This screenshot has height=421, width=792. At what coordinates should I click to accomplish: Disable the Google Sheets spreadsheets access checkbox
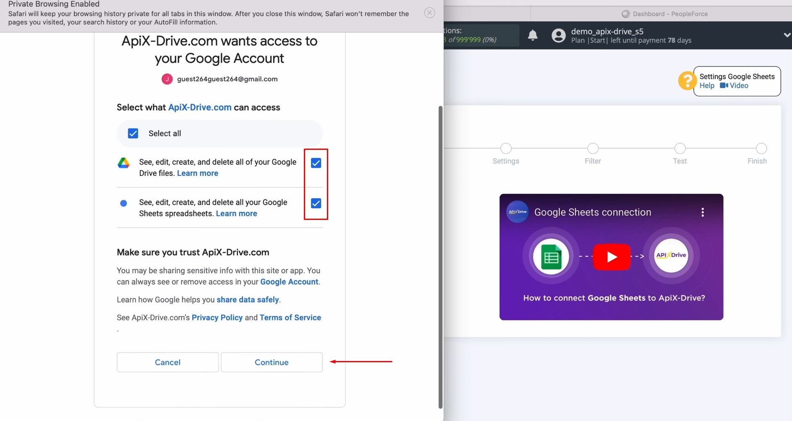[316, 203]
